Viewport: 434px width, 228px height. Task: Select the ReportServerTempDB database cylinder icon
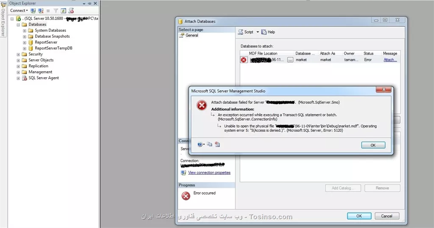coord(31,48)
